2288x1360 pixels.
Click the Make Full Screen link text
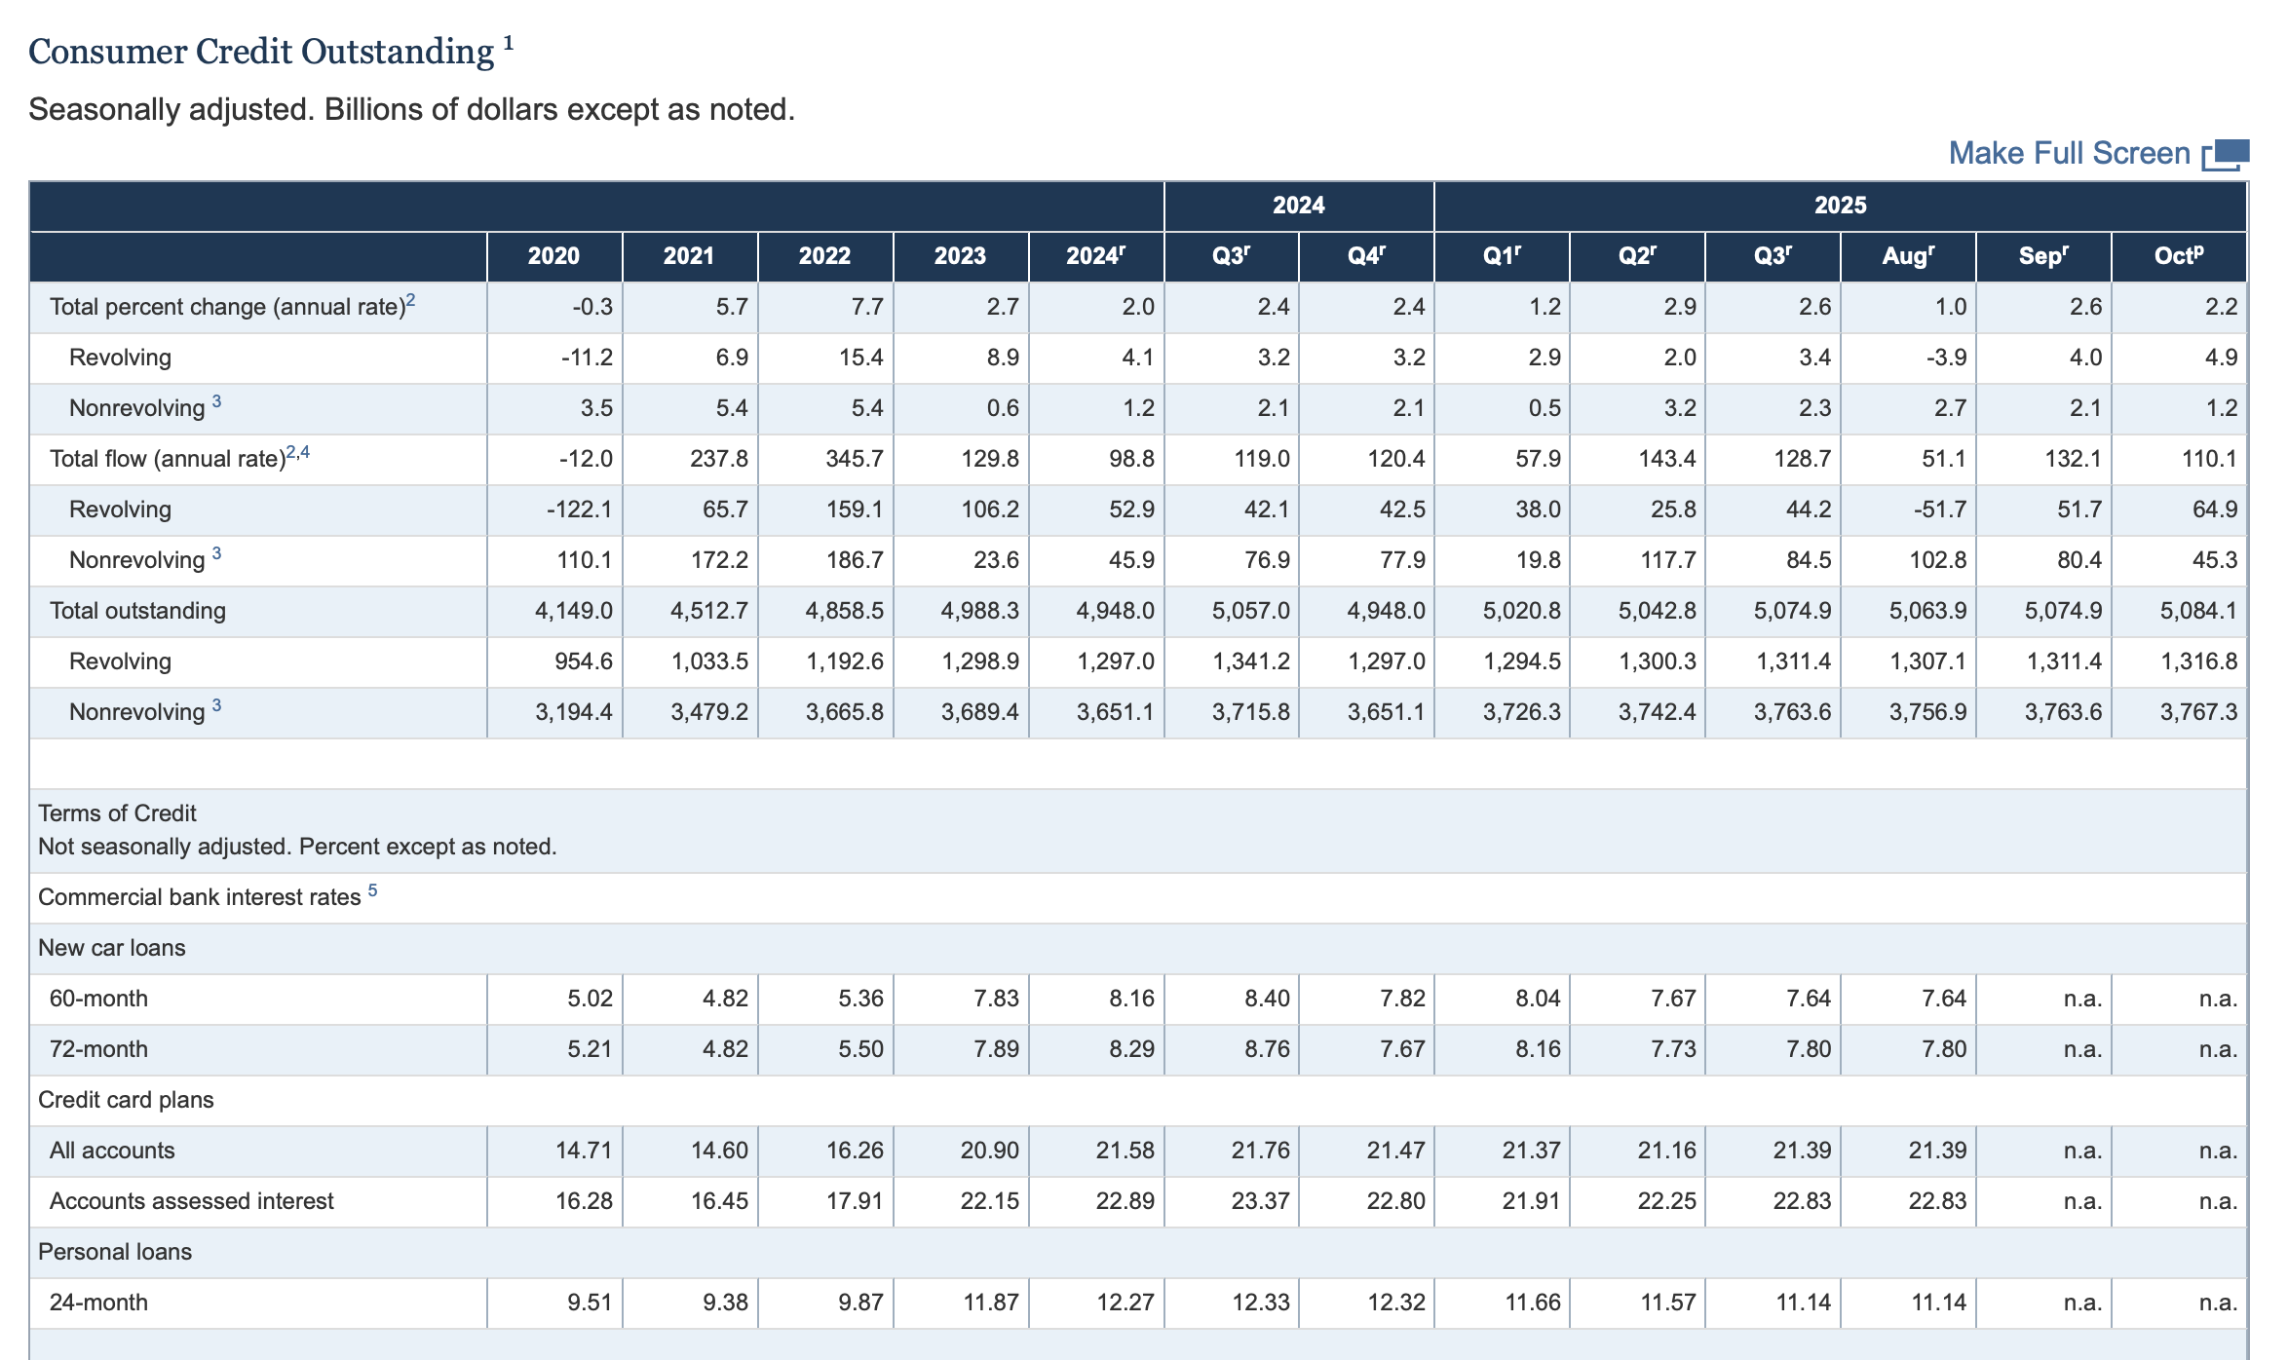pyautogui.click(x=2068, y=154)
